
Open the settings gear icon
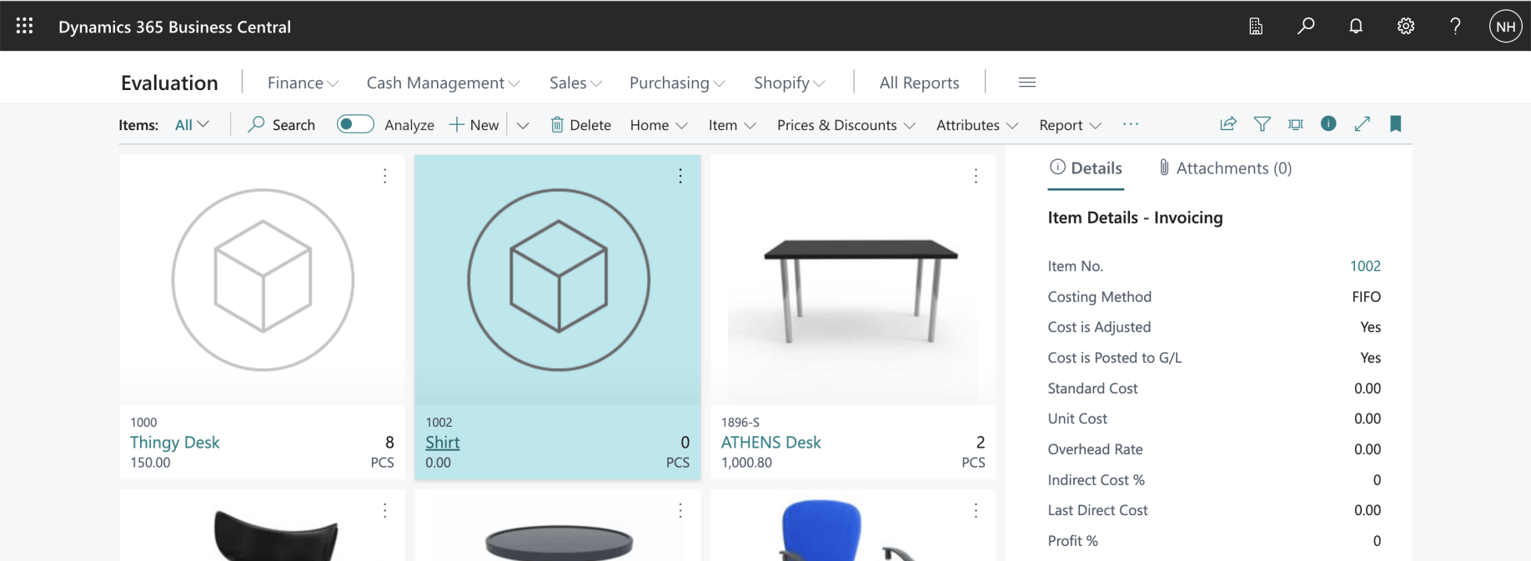[x=1406, y=26]
